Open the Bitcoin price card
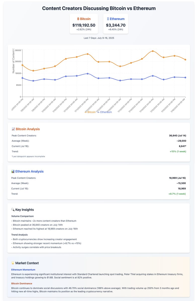Image resolution: width=195 pixels, height=301 pixels. pos(84,24)
